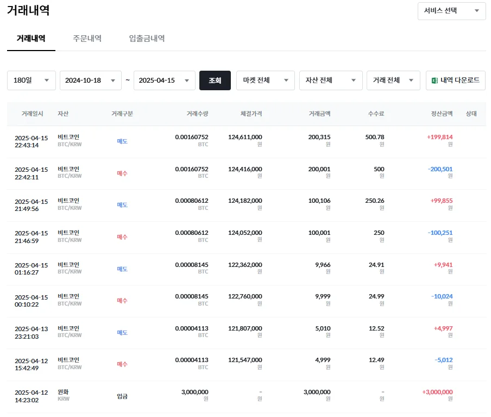Select the 거래내역 tab
Image resolution: width=491 pixels, height=417 pixels.
(x=31, y=39)
